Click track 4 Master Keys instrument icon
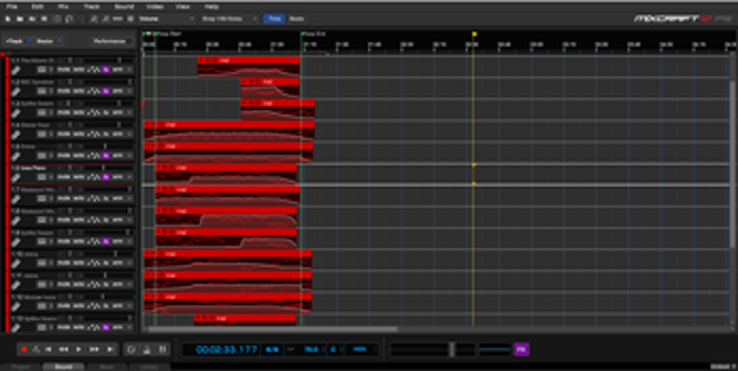738x371 pixels. click(x=16, y=134)
